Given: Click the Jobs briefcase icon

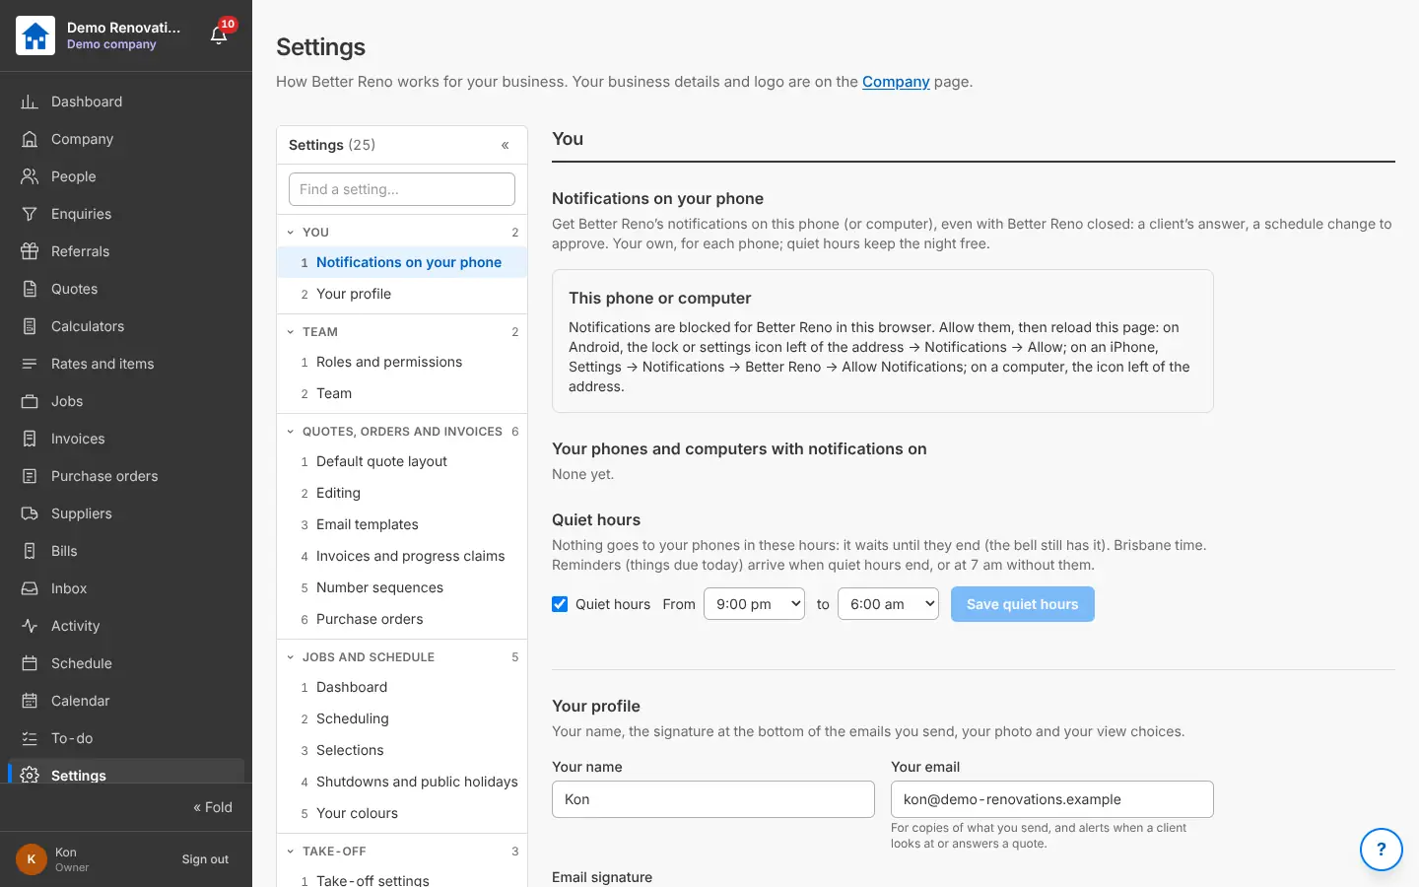Looking at the screenshot, I should pos(30,401).
